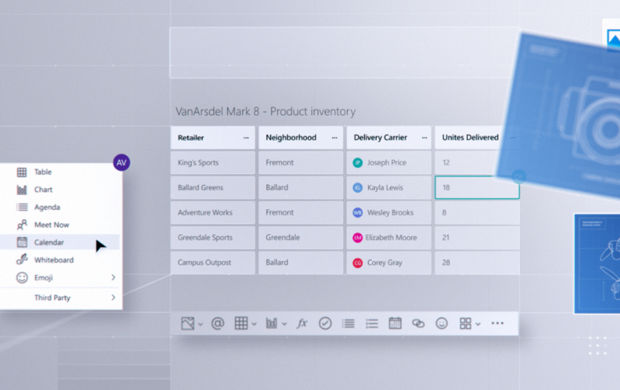Click the @ mention icon
Screen dimensions: 620x390
(218, 324)
